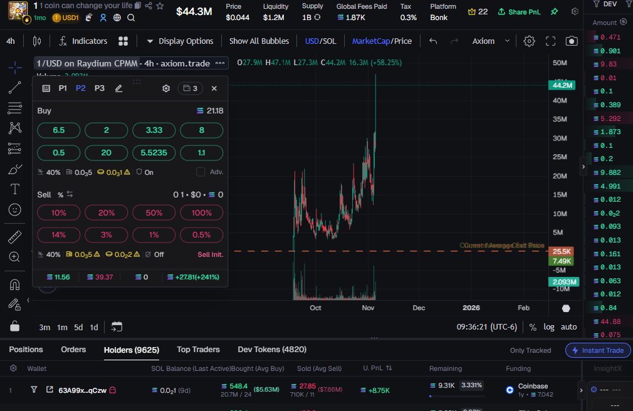Viewport: 633px width, 411px height.
Task: Select the pattern drawing tool
Action: pyautogui.click(x=15, y=128)
